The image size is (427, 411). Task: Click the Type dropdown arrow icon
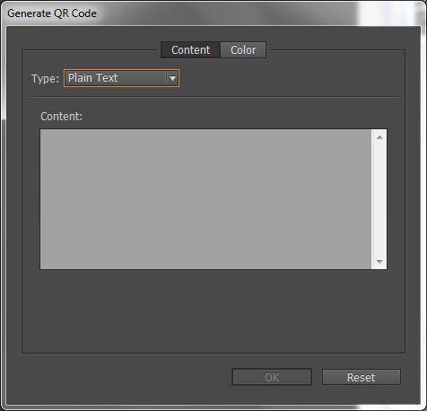[172, 78]
